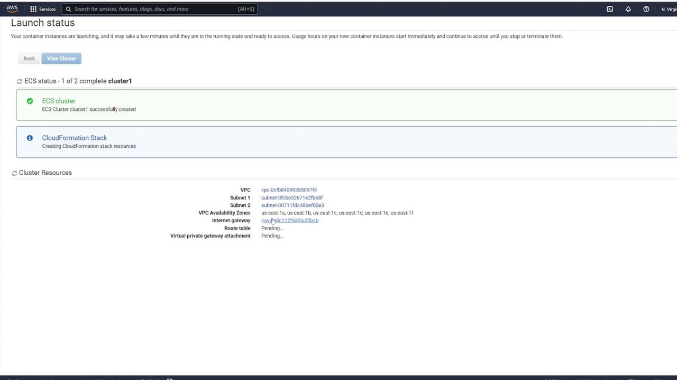Refresh the Cluster Resources section
Image resolution: width=677 pixels, height=380 pixels.
pyautogui.click(x=14, y=173)
